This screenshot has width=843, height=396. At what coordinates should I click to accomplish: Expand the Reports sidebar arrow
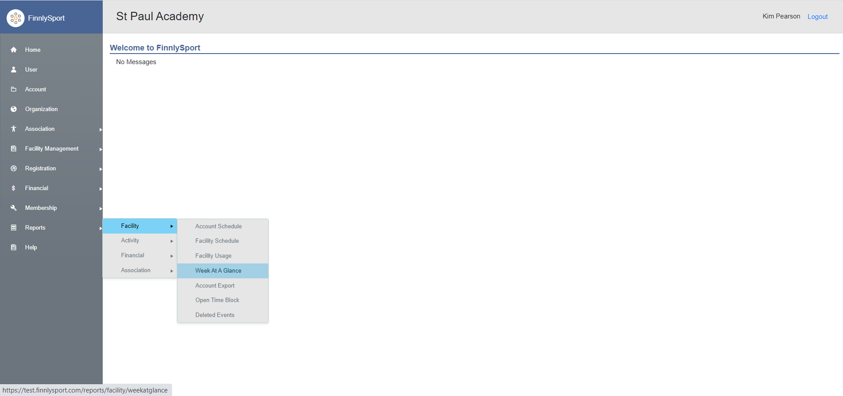tap(101, 228)
